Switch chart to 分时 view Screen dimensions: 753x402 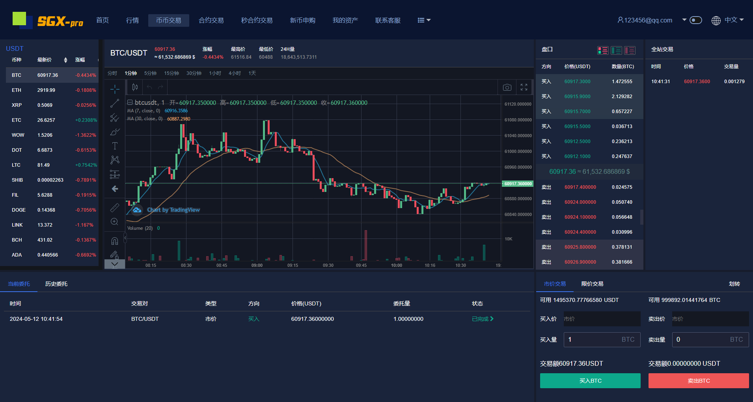tap(112, 73)
